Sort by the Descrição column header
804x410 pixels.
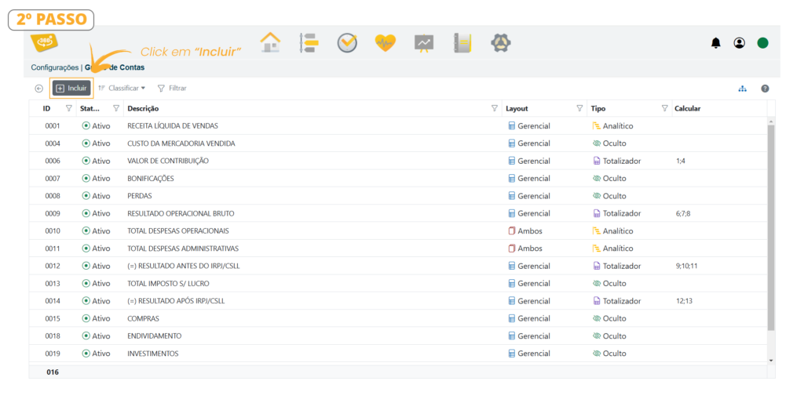[x=143, y=108]
